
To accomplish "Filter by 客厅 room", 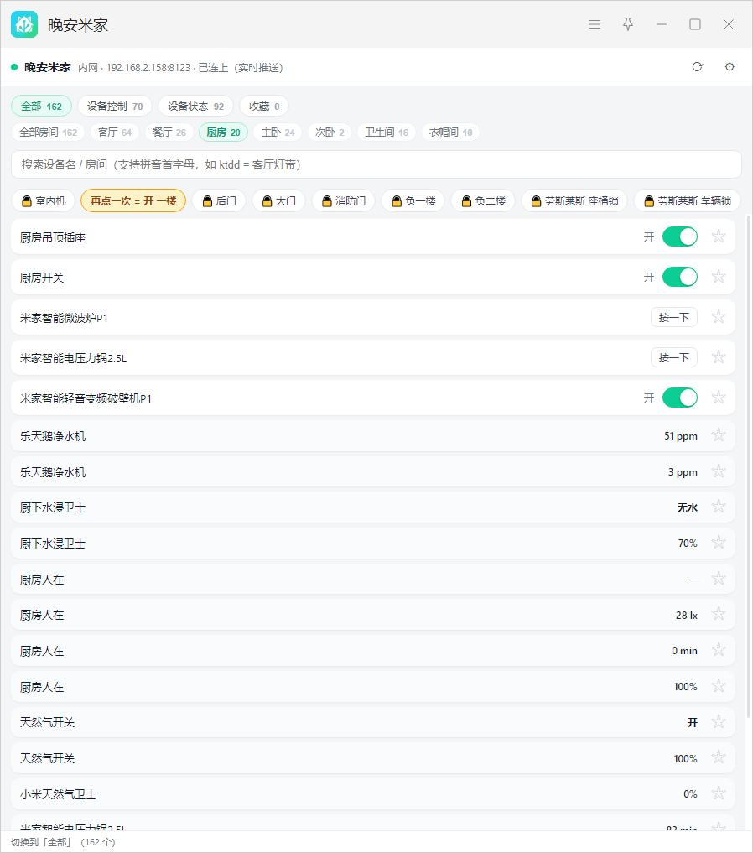I will coord(115,133).
